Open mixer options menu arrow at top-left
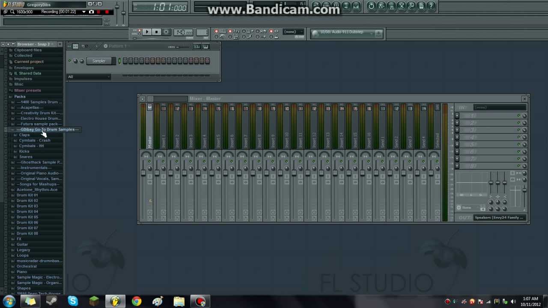 click(143, 99)
